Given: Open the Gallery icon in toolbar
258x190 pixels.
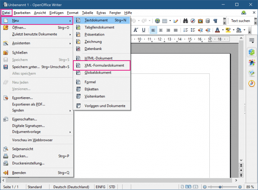Looking at the screenshot, I should pyautogui.click(x=200, y=21).
